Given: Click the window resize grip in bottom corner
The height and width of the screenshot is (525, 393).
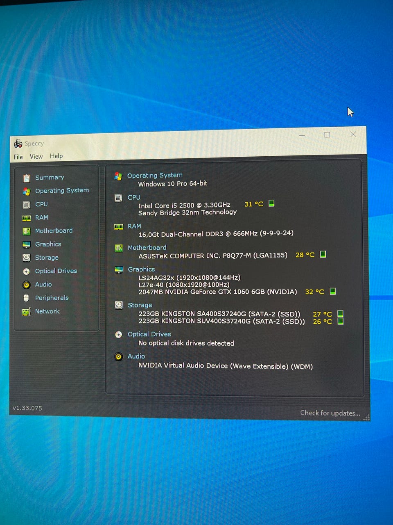Looking at the screenshot, I should 366,418.
